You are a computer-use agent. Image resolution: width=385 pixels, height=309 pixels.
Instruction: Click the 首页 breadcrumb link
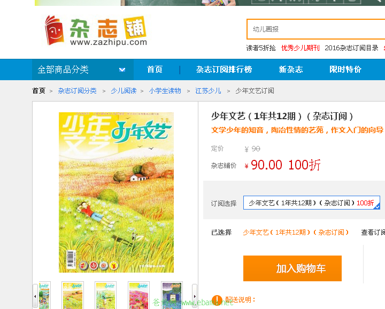[x=39, y=91]
